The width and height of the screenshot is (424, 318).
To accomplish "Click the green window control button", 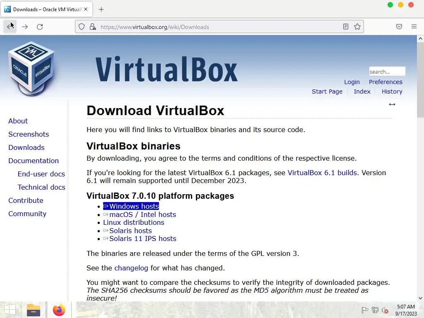I will pyautogui.click(x=390, y=5).
